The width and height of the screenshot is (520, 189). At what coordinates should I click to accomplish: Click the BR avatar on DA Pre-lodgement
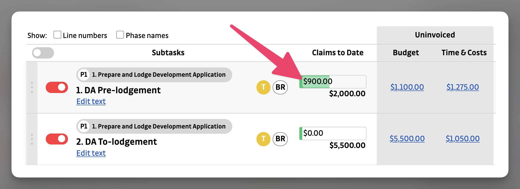pos(280,87)
